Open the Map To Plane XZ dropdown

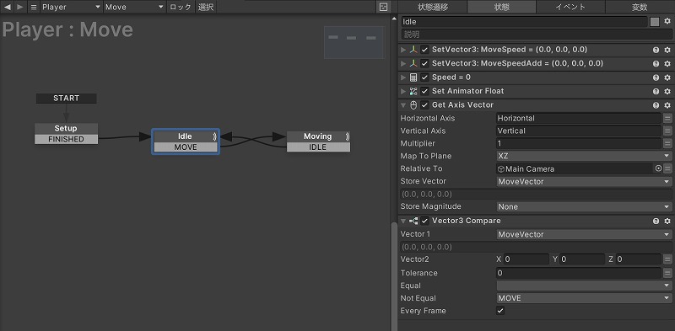(584, 156)
